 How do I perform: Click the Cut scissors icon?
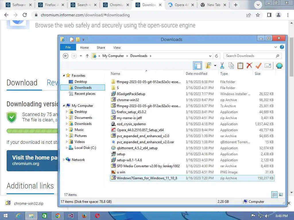click(222, 66)
